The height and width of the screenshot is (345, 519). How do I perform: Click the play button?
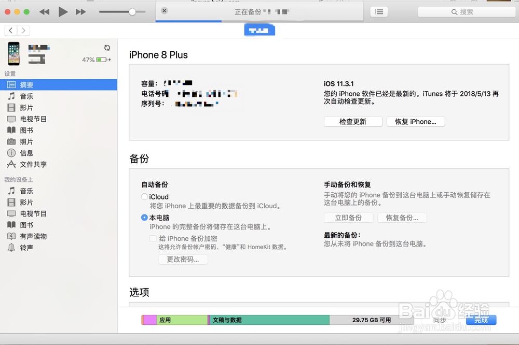(x=63, y=12)
